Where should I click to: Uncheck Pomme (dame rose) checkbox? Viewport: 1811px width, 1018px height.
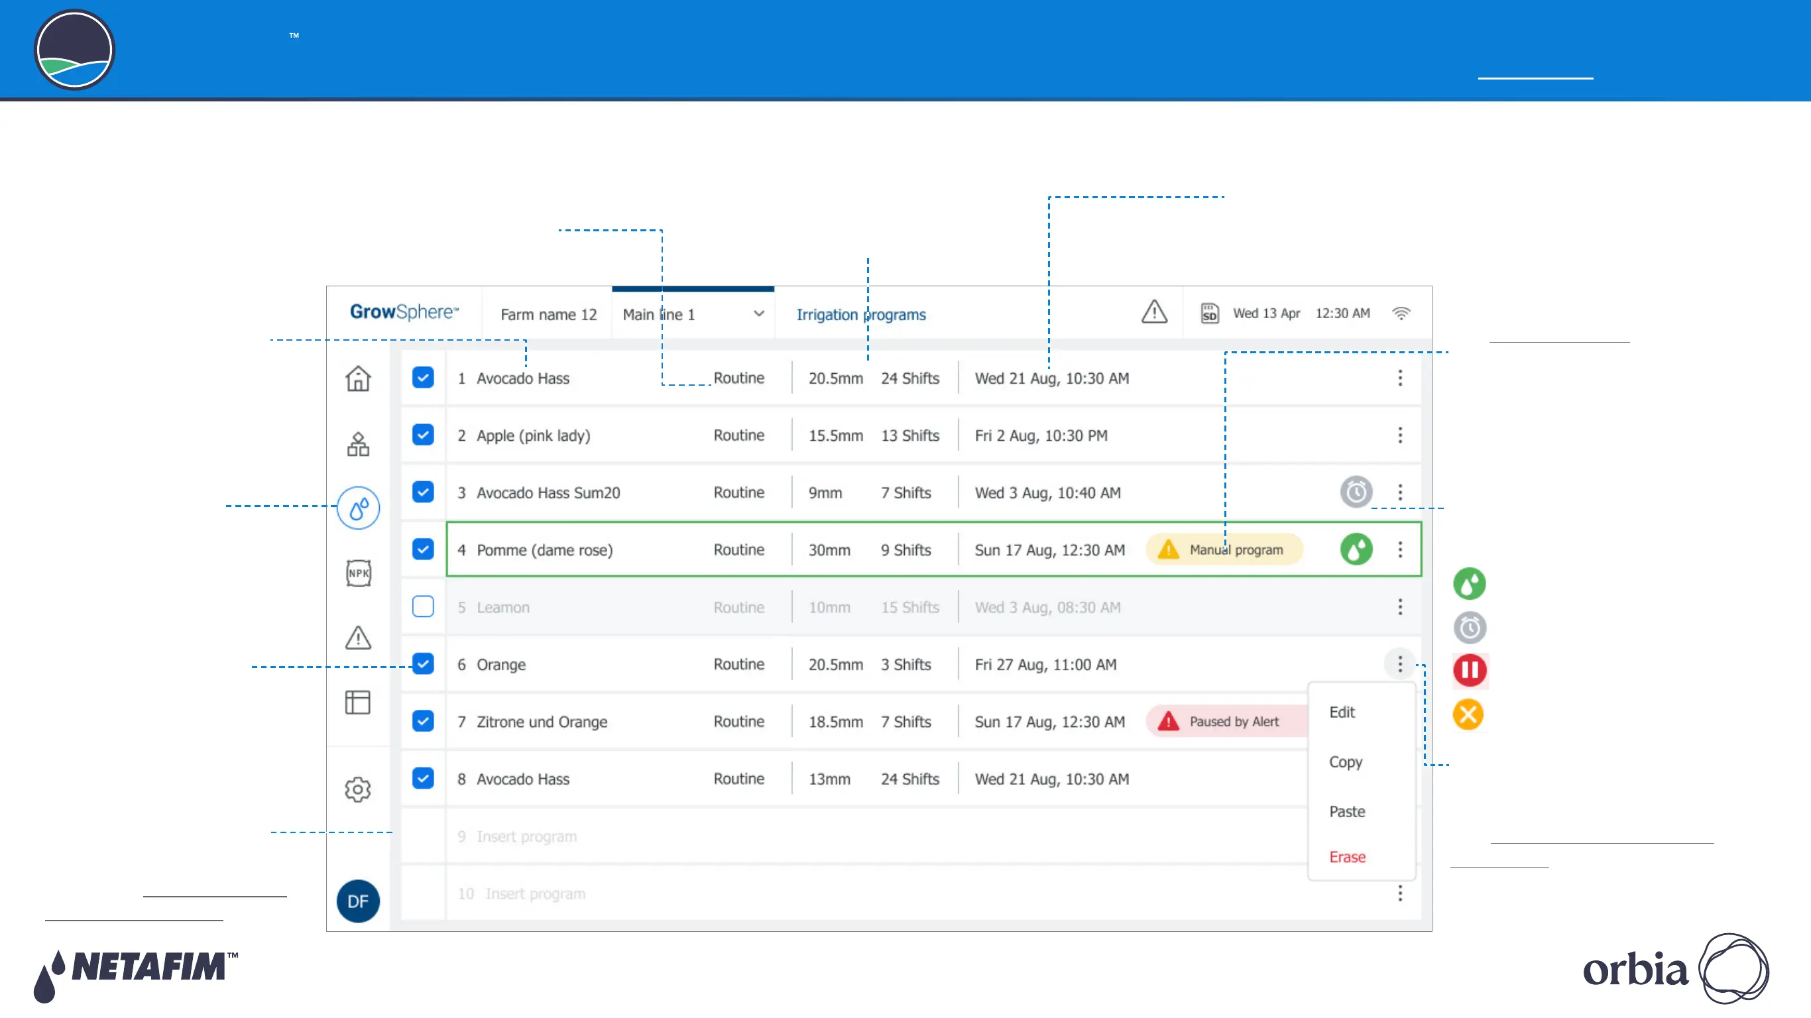point(422,549)
